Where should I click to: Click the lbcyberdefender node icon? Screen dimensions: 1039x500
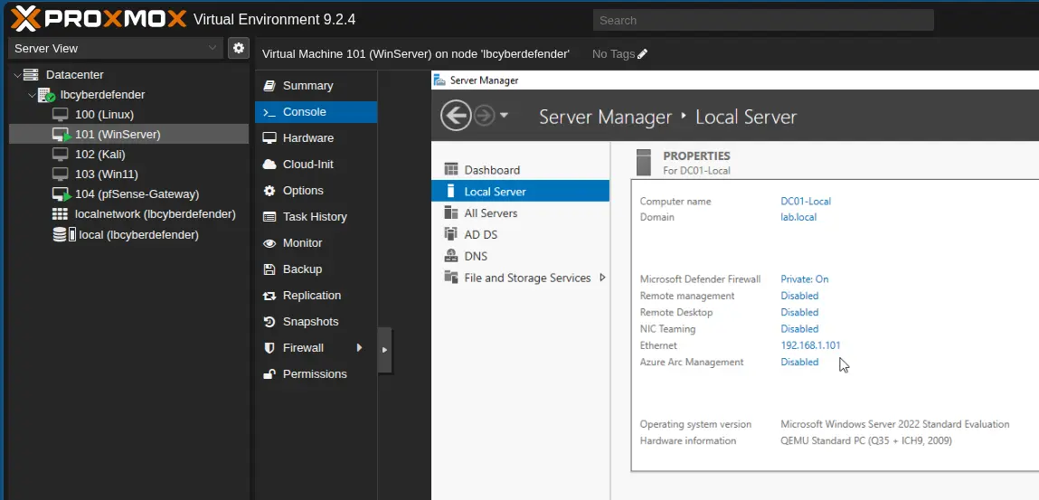click(x=46, y=95)
